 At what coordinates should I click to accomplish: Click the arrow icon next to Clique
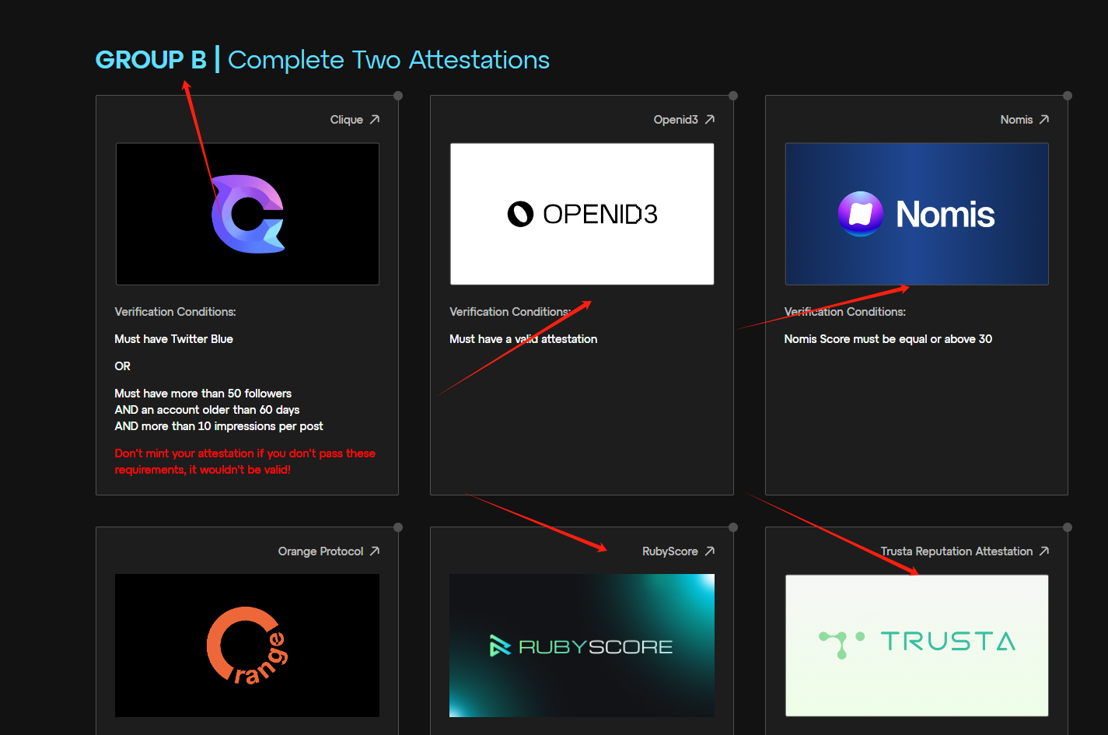(375, 119)
